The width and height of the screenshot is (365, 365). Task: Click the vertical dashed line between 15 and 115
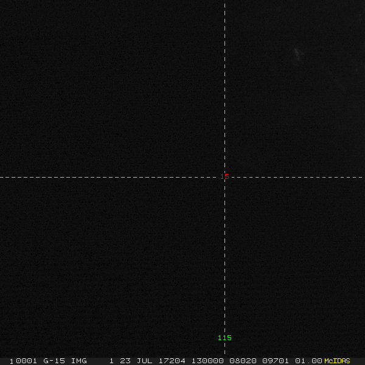pyautogui.click(x=224, y=255)
